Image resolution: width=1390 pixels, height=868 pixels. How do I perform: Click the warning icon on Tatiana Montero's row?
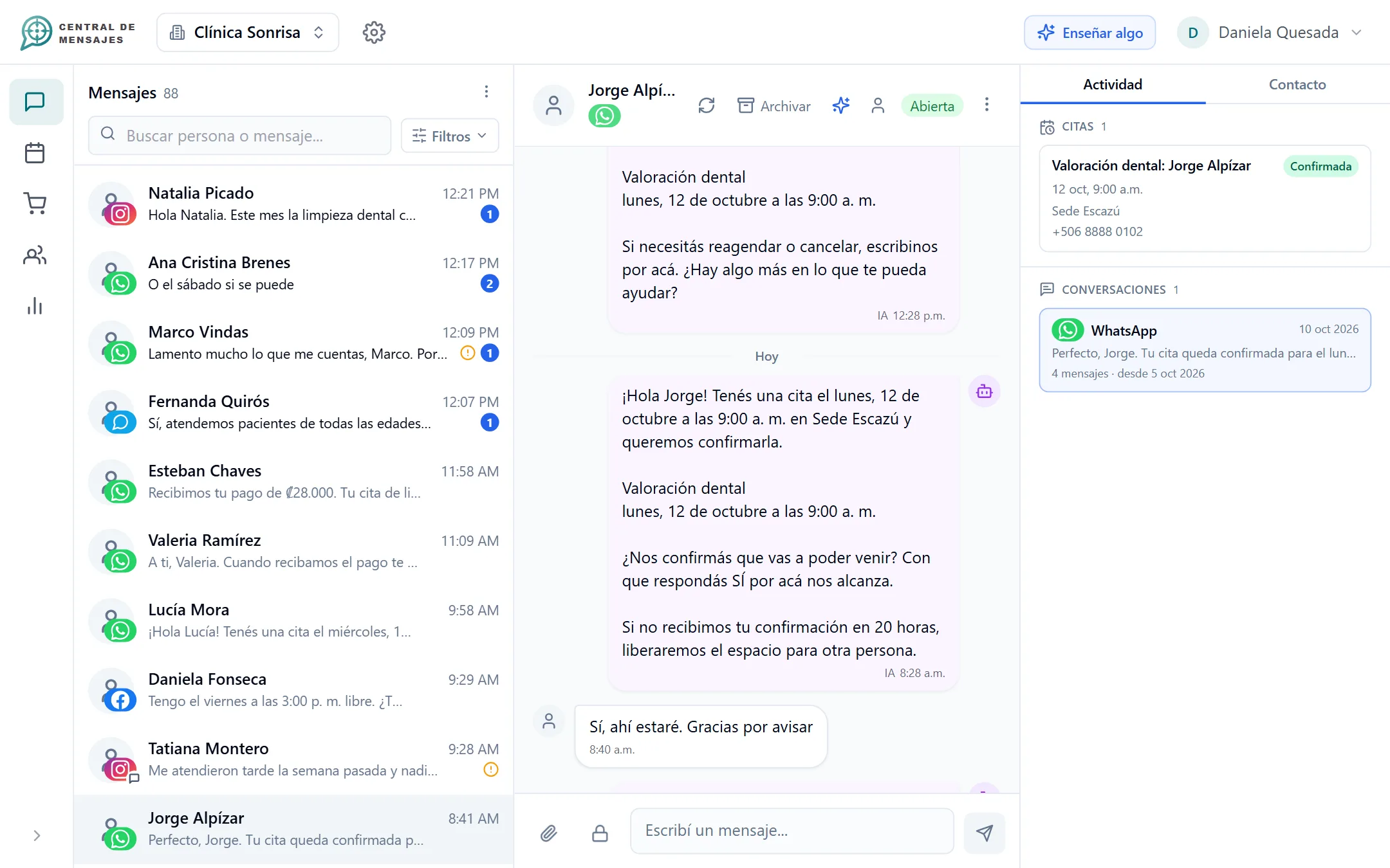[x=490, y=770]
